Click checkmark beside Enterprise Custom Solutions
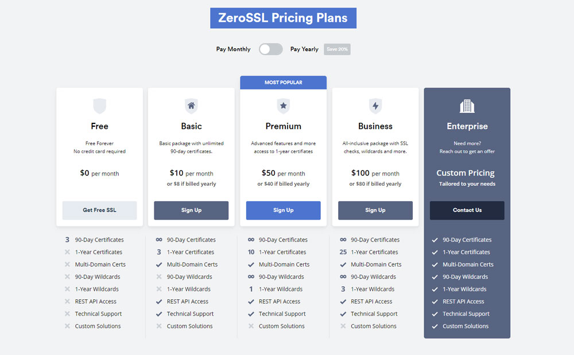Viewport: 574px width, 355px height. (435, 326)
